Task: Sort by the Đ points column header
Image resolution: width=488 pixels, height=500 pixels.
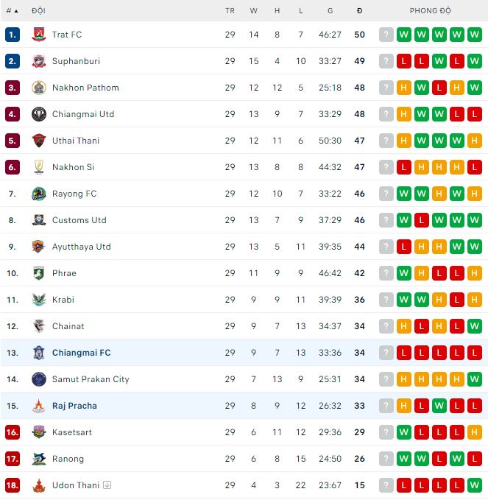Action: (x=359, y=11)
